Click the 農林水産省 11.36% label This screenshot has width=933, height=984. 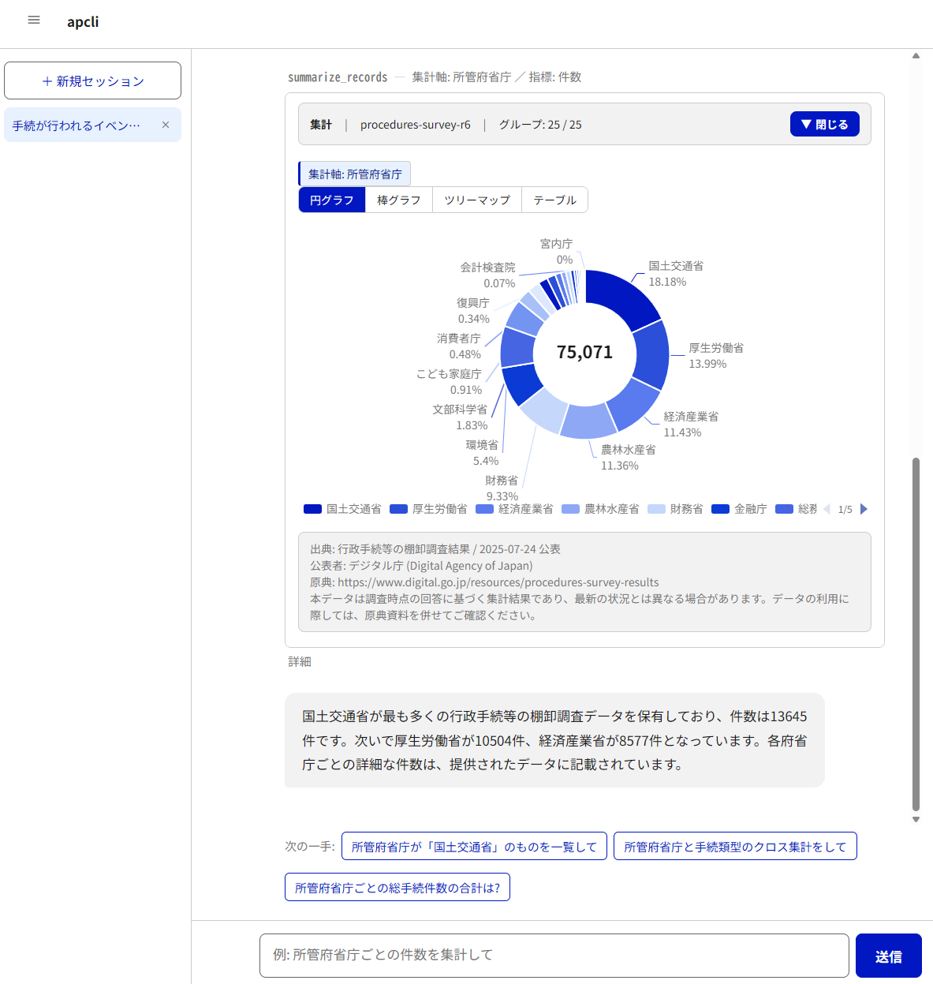(x=629, y=457)
